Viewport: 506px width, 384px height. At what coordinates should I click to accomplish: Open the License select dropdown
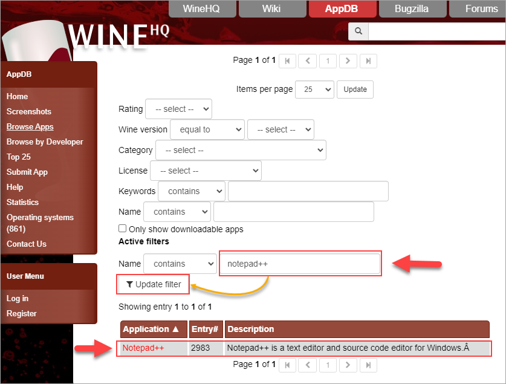[206, 171]
